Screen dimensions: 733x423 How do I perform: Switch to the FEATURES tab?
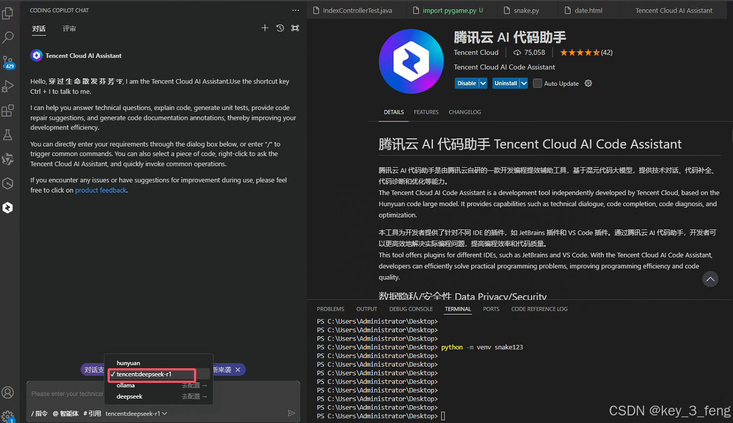coord(426,112)
